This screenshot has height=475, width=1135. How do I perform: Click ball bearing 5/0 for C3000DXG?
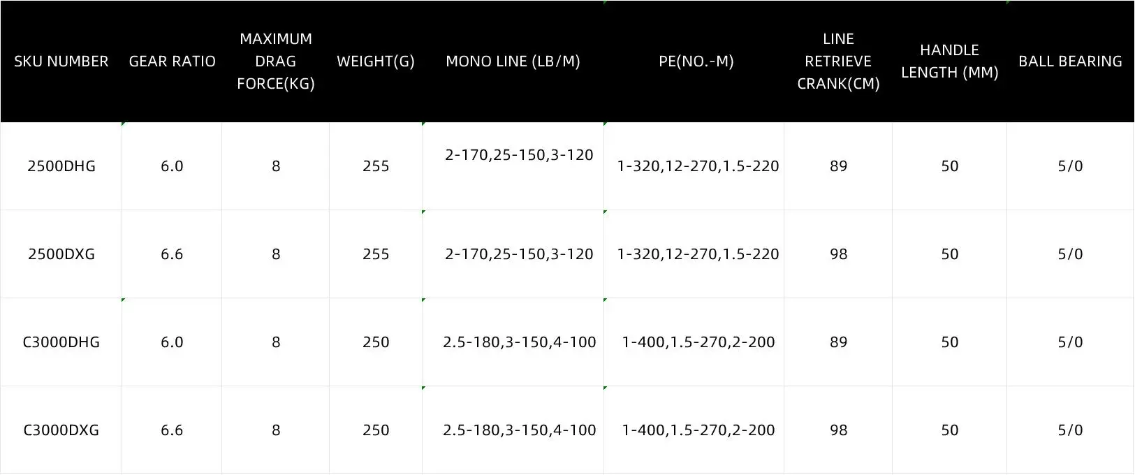click(1070, 430)
